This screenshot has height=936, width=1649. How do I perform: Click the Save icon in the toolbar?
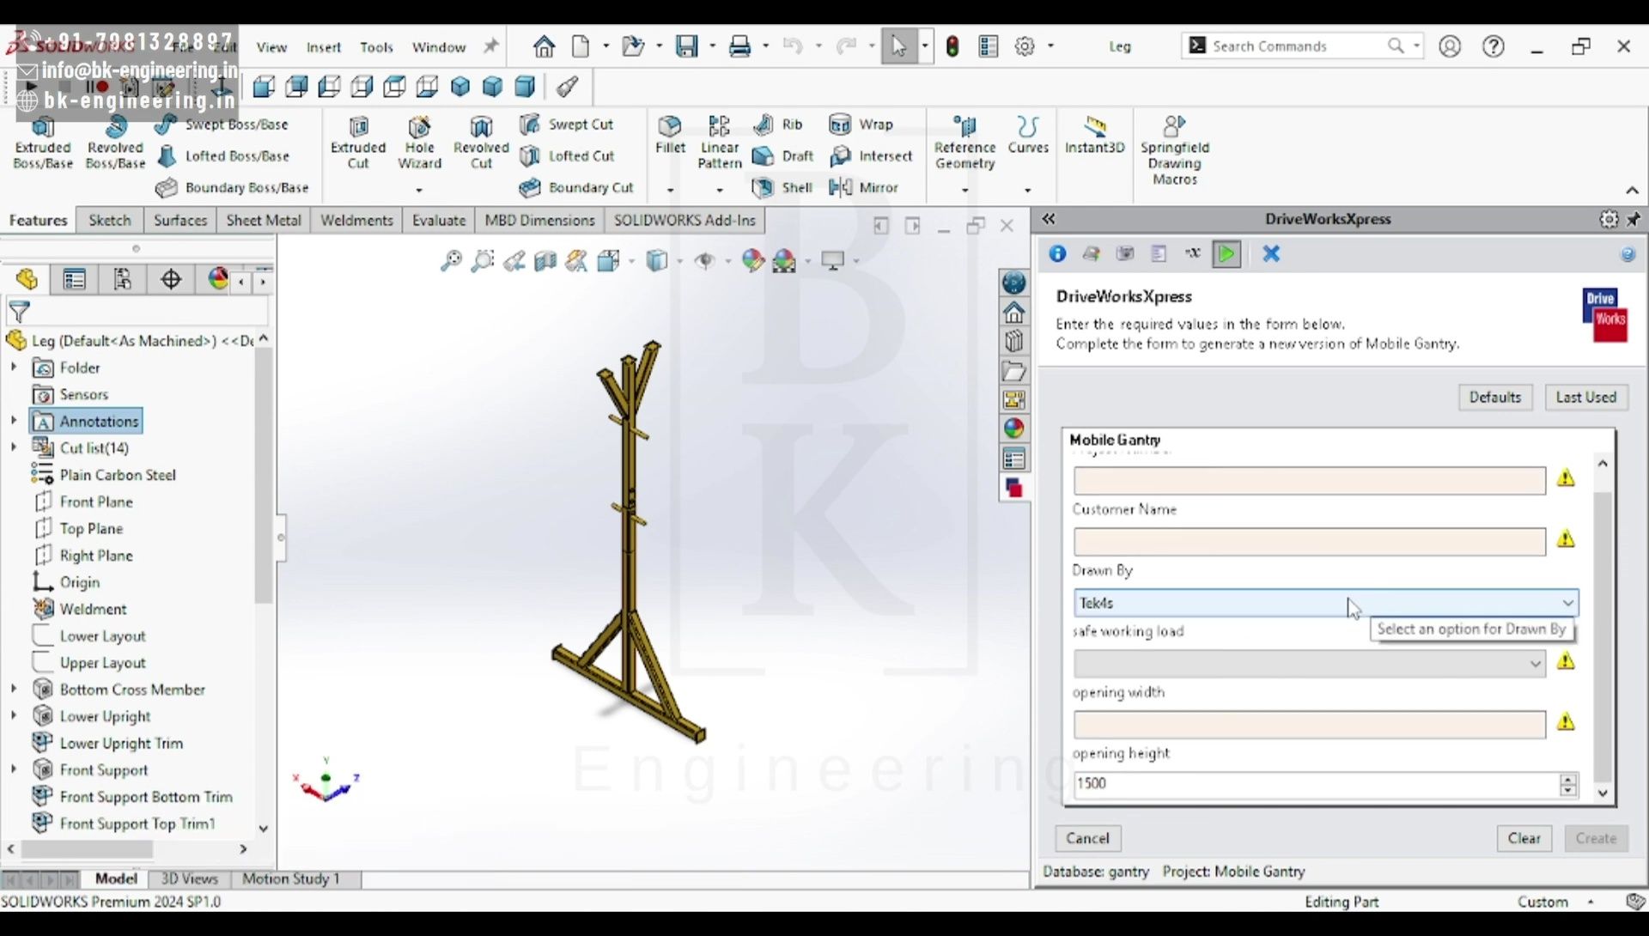point(686,46)
